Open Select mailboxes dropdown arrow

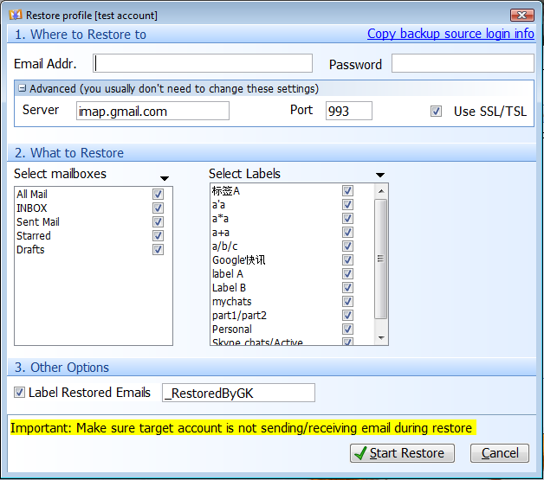[165, 178]
